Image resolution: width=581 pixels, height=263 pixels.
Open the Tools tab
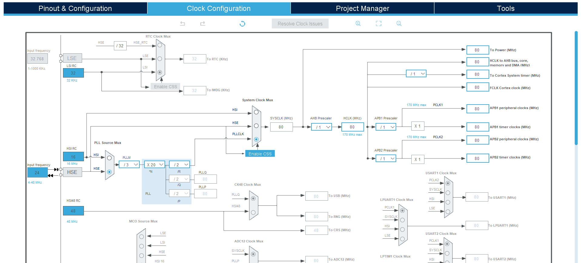(506, 8)
